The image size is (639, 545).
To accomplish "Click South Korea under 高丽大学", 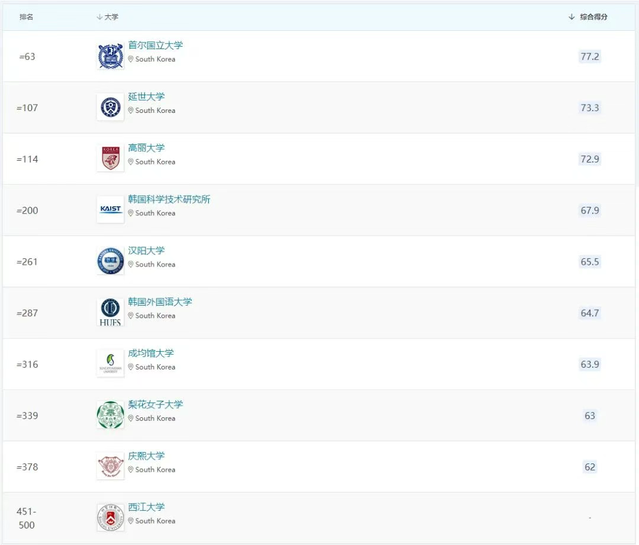I will 155,161.
